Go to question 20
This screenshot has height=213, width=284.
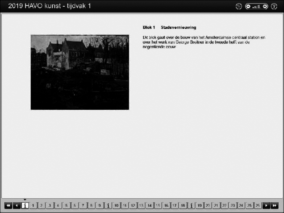(x=208, y=205)
